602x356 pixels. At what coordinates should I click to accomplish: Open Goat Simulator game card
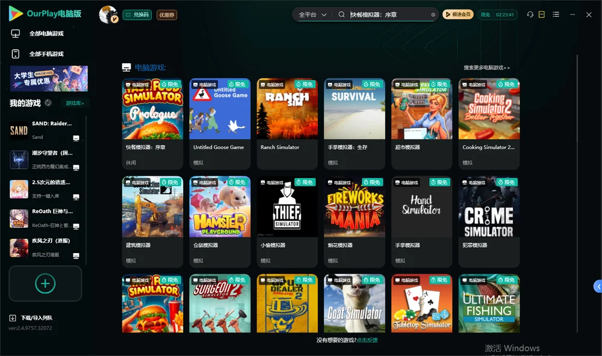click(x=355, y=303)
